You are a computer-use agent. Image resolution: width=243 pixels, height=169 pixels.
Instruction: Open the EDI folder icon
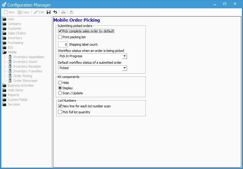click(x=4, y=47)
